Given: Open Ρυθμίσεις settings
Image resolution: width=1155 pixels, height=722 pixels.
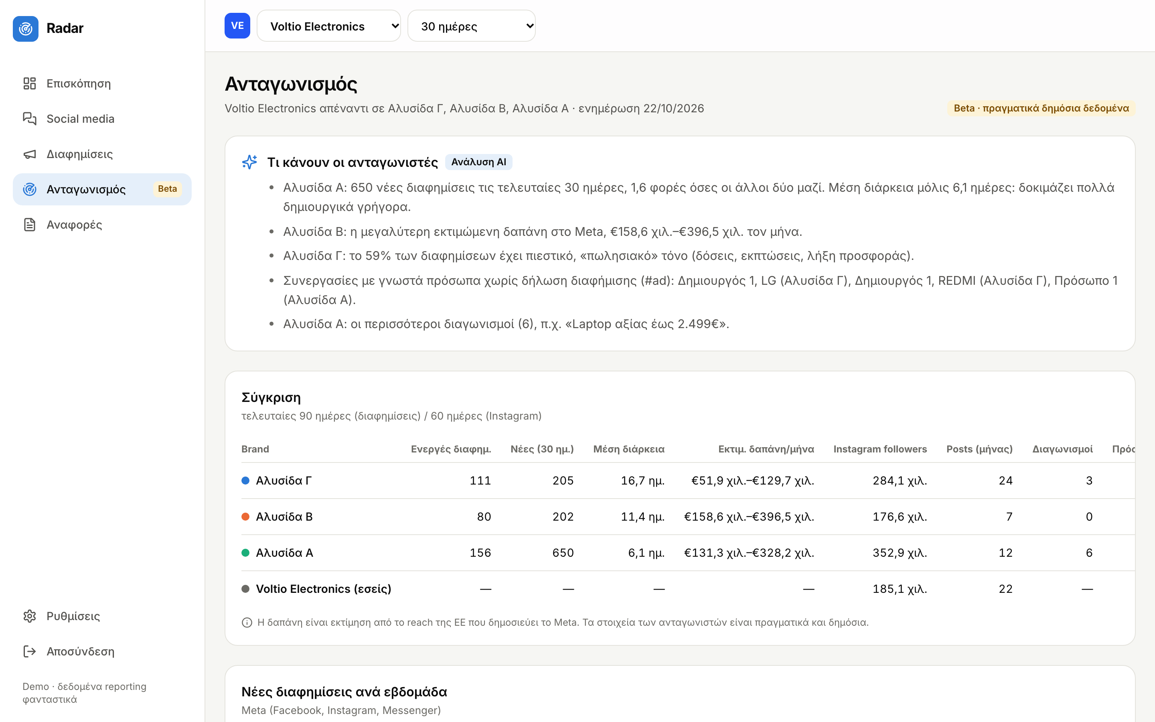Looking at the screenshot, I should click(102, 616).
